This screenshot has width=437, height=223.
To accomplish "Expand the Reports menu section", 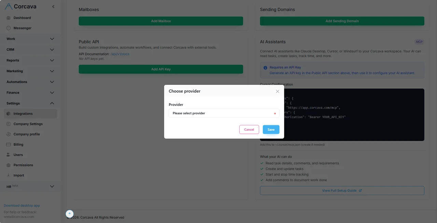I will coord(30,60).
